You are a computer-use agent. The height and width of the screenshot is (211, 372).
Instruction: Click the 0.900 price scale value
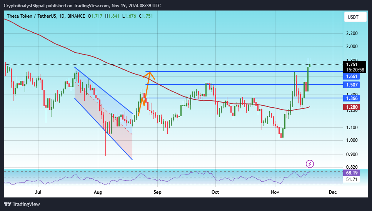[x=352, y=155]
